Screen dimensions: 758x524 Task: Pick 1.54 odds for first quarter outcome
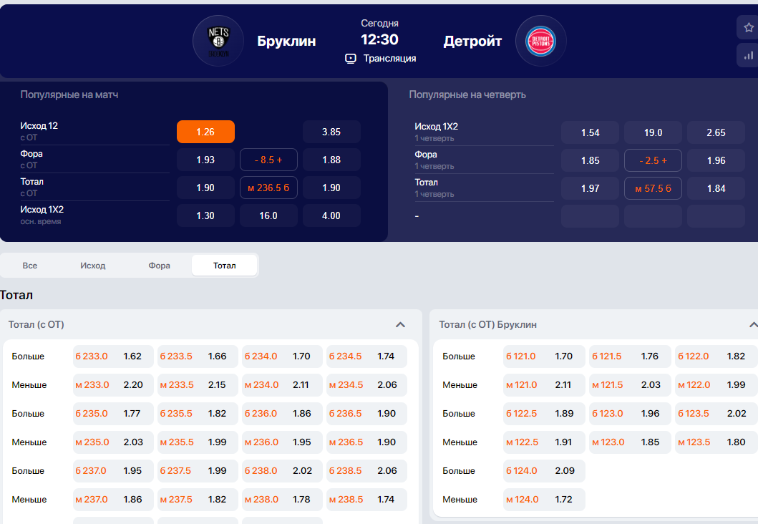pyautogui.click(x=591, y=132)
